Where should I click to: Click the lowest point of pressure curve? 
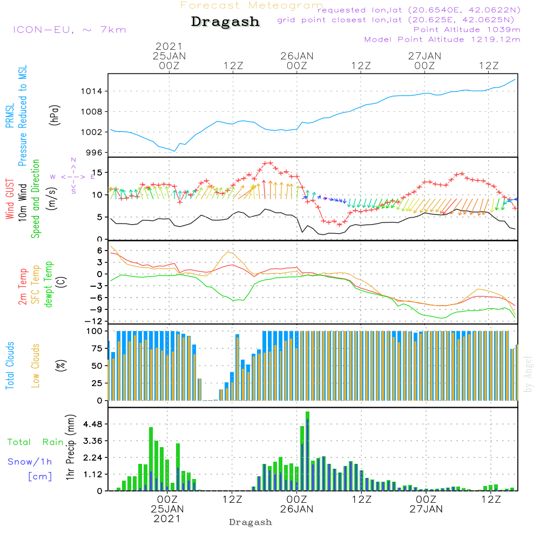pos(174,151)
